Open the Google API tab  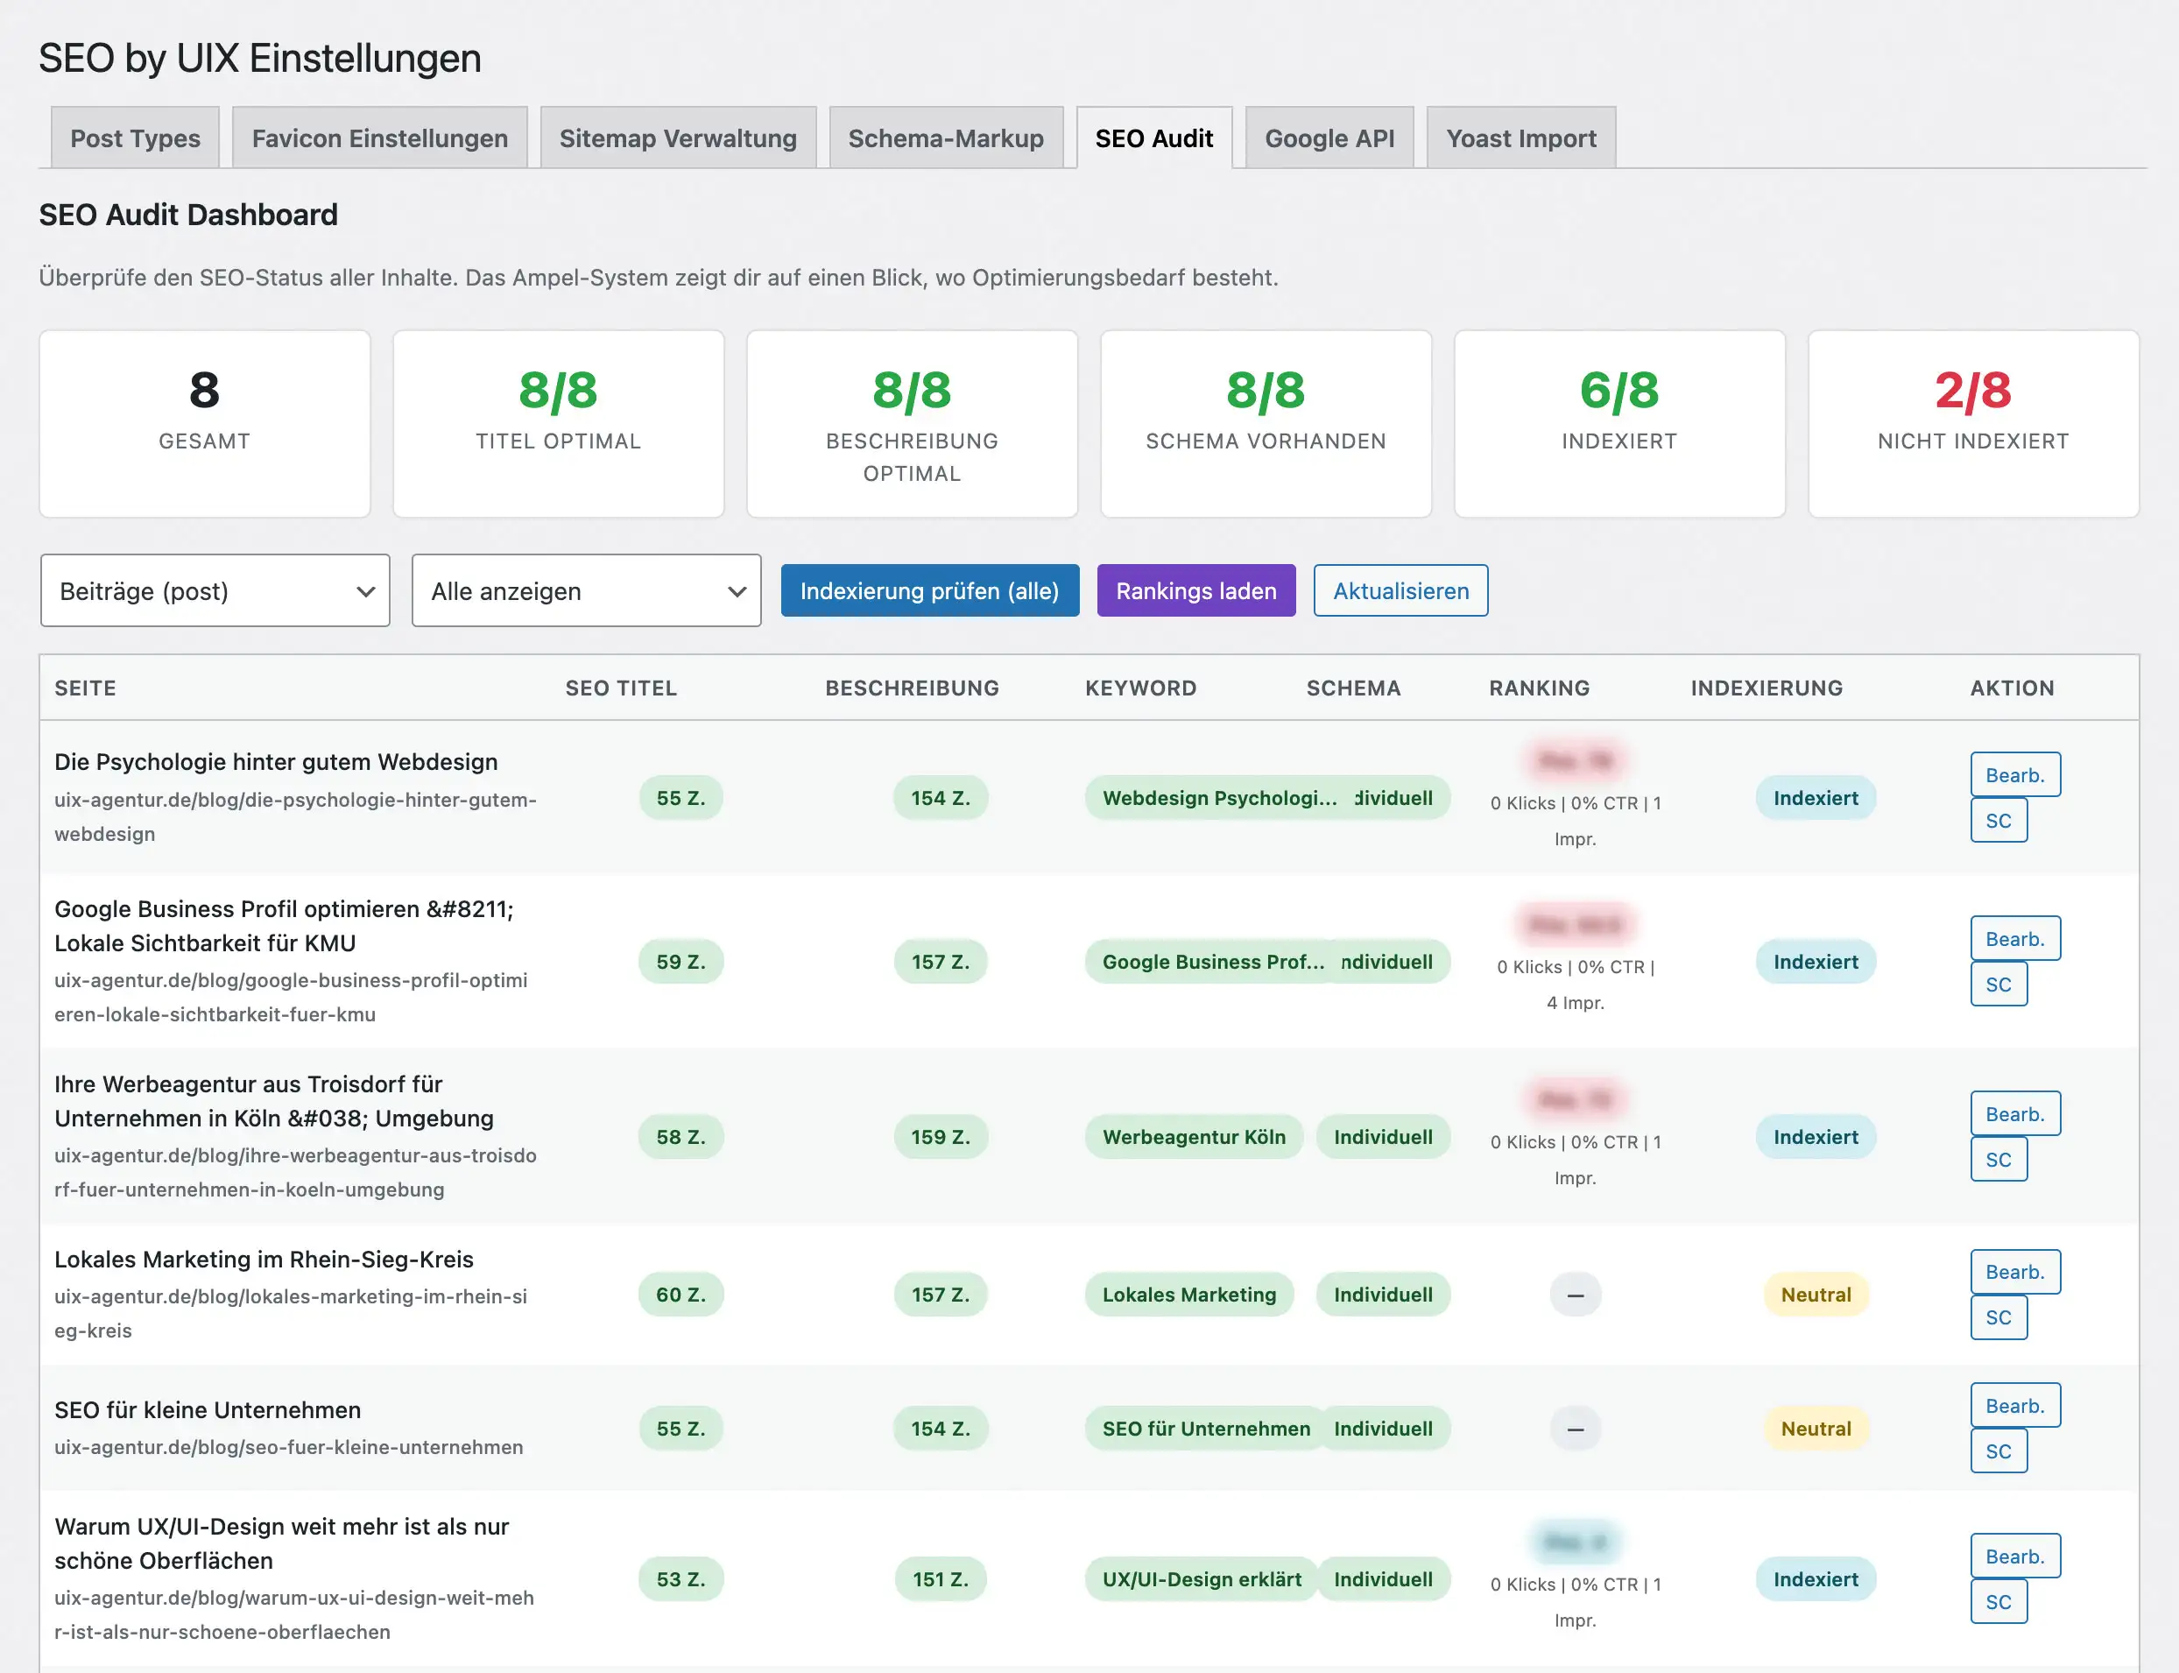click(x=1329, y=138)
